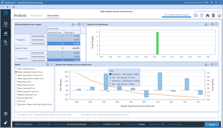Select the Mean Absolute Error metric

(x=16, y=69)
